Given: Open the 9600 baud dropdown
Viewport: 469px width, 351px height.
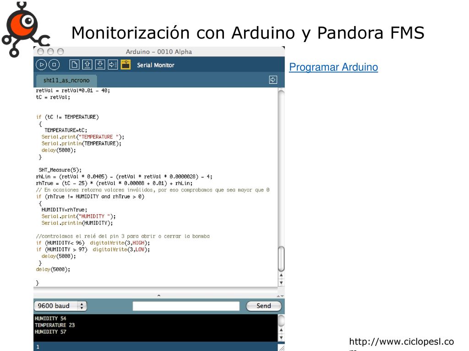Looking at the screenshot, I should tap(60, 306).
